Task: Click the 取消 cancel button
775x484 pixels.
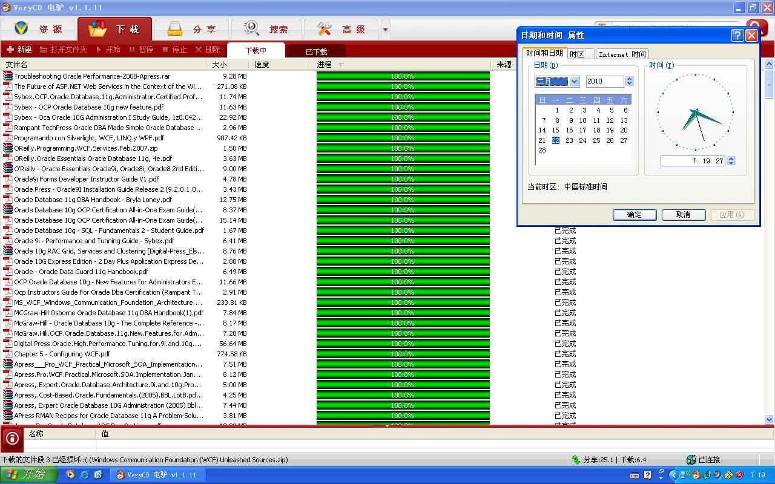Action: tap(683, 215)
